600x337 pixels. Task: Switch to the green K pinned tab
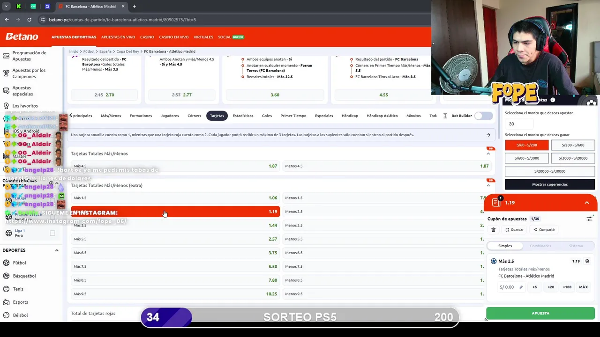19,6
